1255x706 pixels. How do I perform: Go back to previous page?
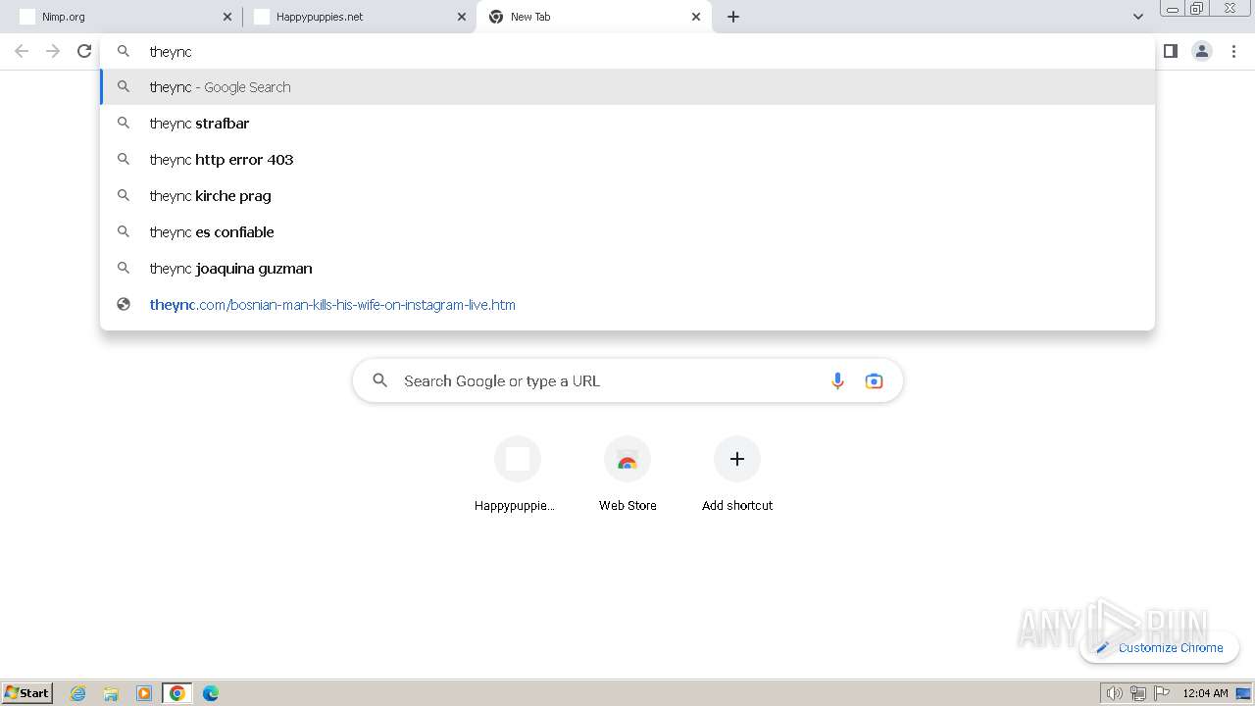point(22,51)
